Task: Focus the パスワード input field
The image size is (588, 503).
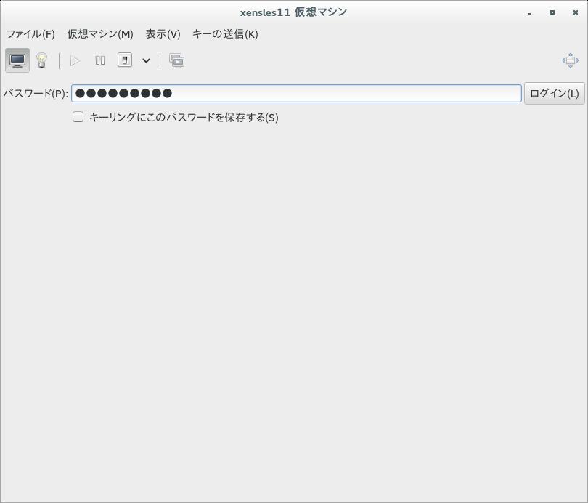Action: (296, 93)
